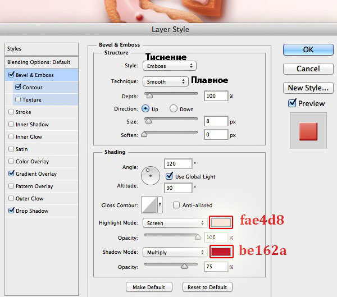This screenshot has height=297, width=337.
Task: Enable the Color Overlay checkbox
Action: (11, 161)
